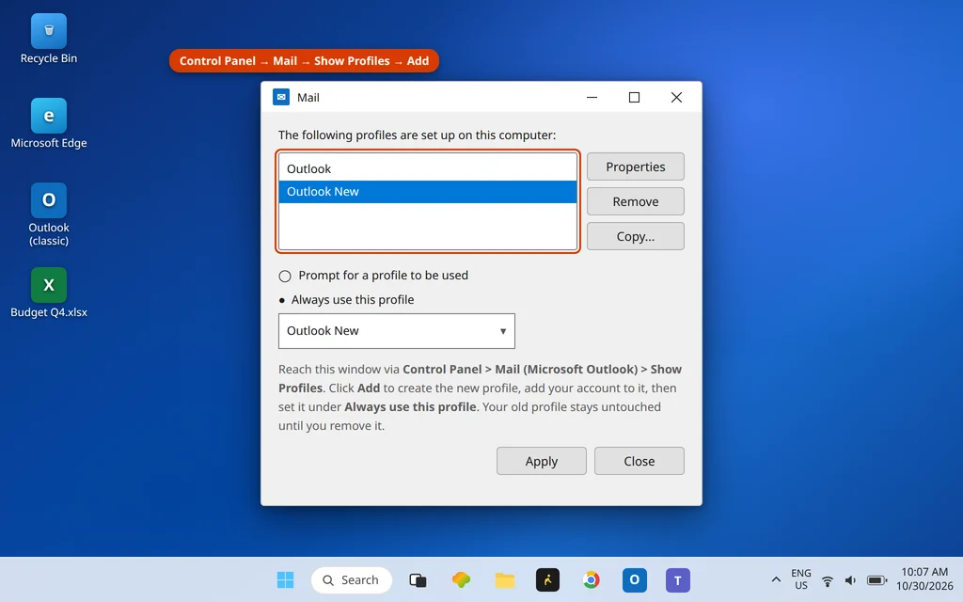Image resolution: width=963 pixels, height=602 pixels.
Task: Open the Windows Start menu
Action: click(286, 579)
